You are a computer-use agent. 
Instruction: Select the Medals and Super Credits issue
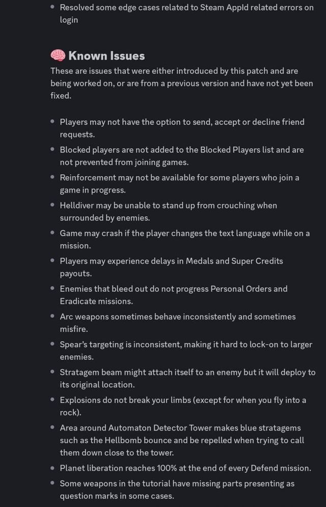tap(171, 267)
